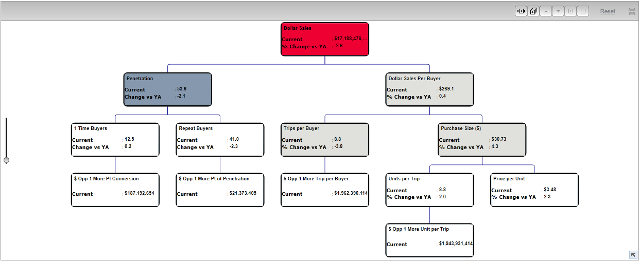Click the collapse-to-fit arrows icon
640x262 pixels.
coord(632,11)
